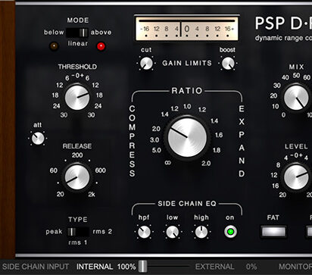
Task: Click the 0% external value
Action: pos(251,267)
